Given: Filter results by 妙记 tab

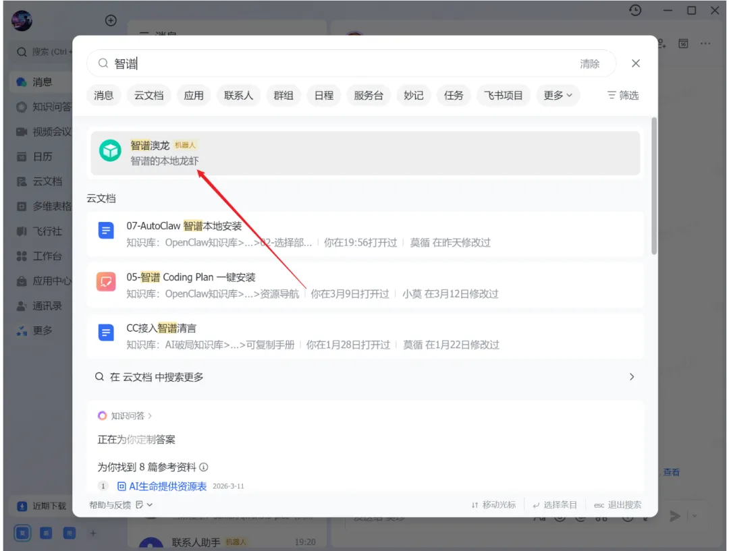Looking at the screenshot, I should click(x=413, y=95).
